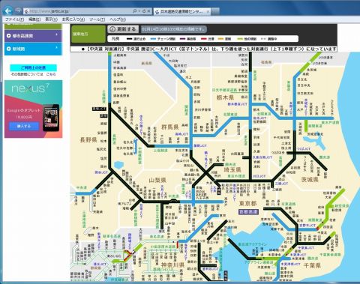Close the 日本道路交通情報センター tab
Viewport: 360px width, 284px height.
pos(208,11)
